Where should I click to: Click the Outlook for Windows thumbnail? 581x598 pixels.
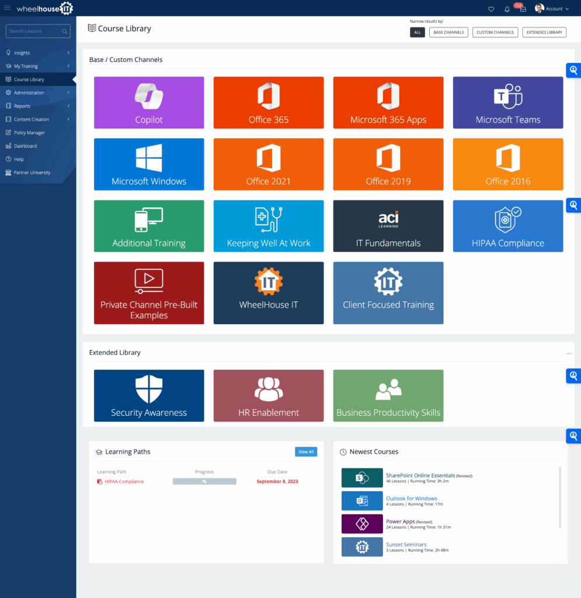point(362,500)
